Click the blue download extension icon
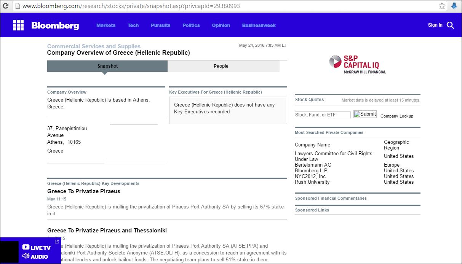The image size is (462, 264). point(454,6)
